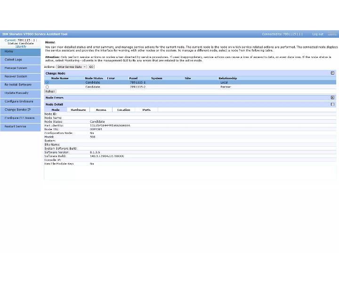Collapse the Change Node panel
This screenshot has width=339, height=283.
332,73
